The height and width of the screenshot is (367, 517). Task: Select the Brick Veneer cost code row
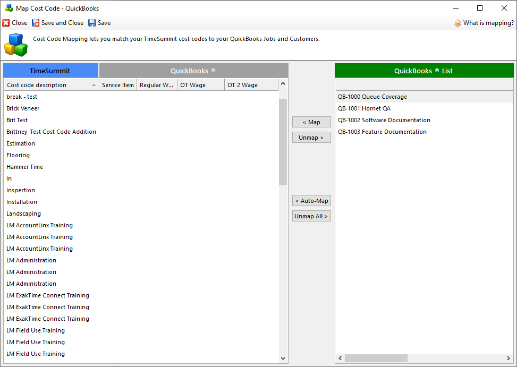click(23, 108)
